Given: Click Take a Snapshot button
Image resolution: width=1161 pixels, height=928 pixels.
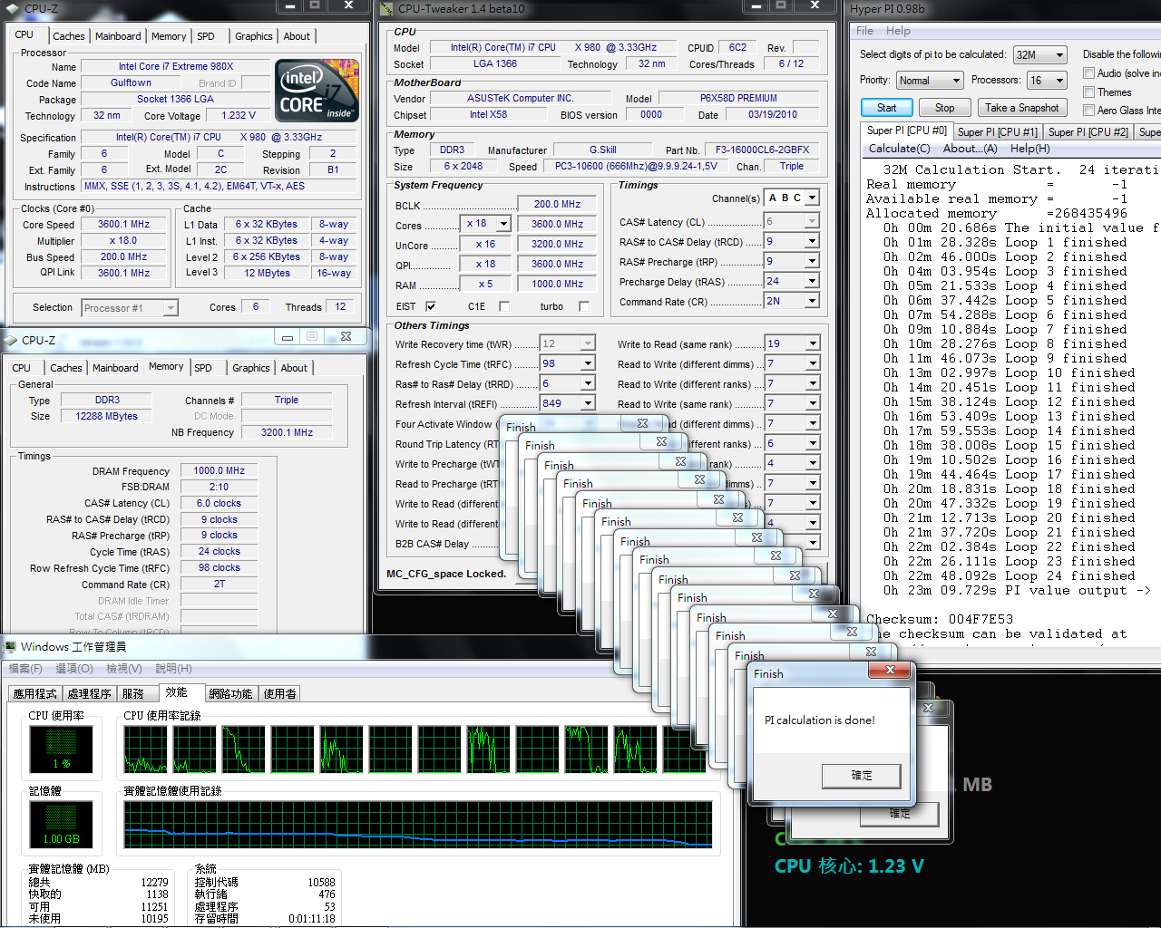Looking at the screenshot, I should pos(1022,107).
